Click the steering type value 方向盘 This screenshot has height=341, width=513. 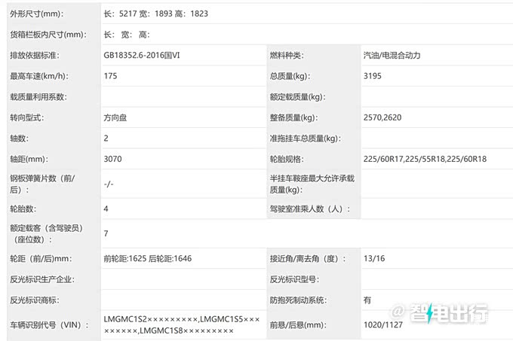coord(118,117)
